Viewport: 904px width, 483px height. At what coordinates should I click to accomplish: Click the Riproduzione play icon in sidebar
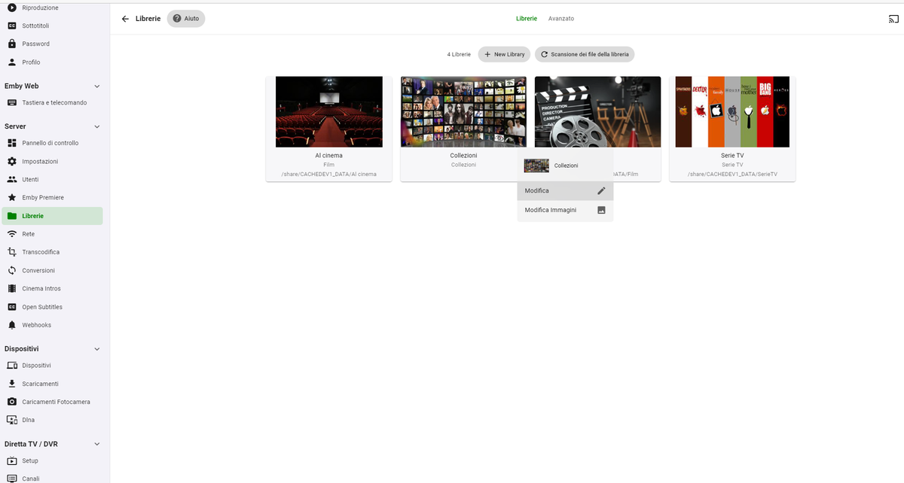point(12,8)
